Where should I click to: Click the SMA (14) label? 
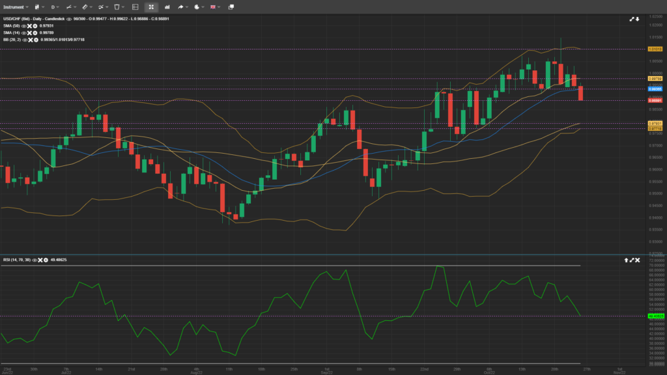click(12, 33)
